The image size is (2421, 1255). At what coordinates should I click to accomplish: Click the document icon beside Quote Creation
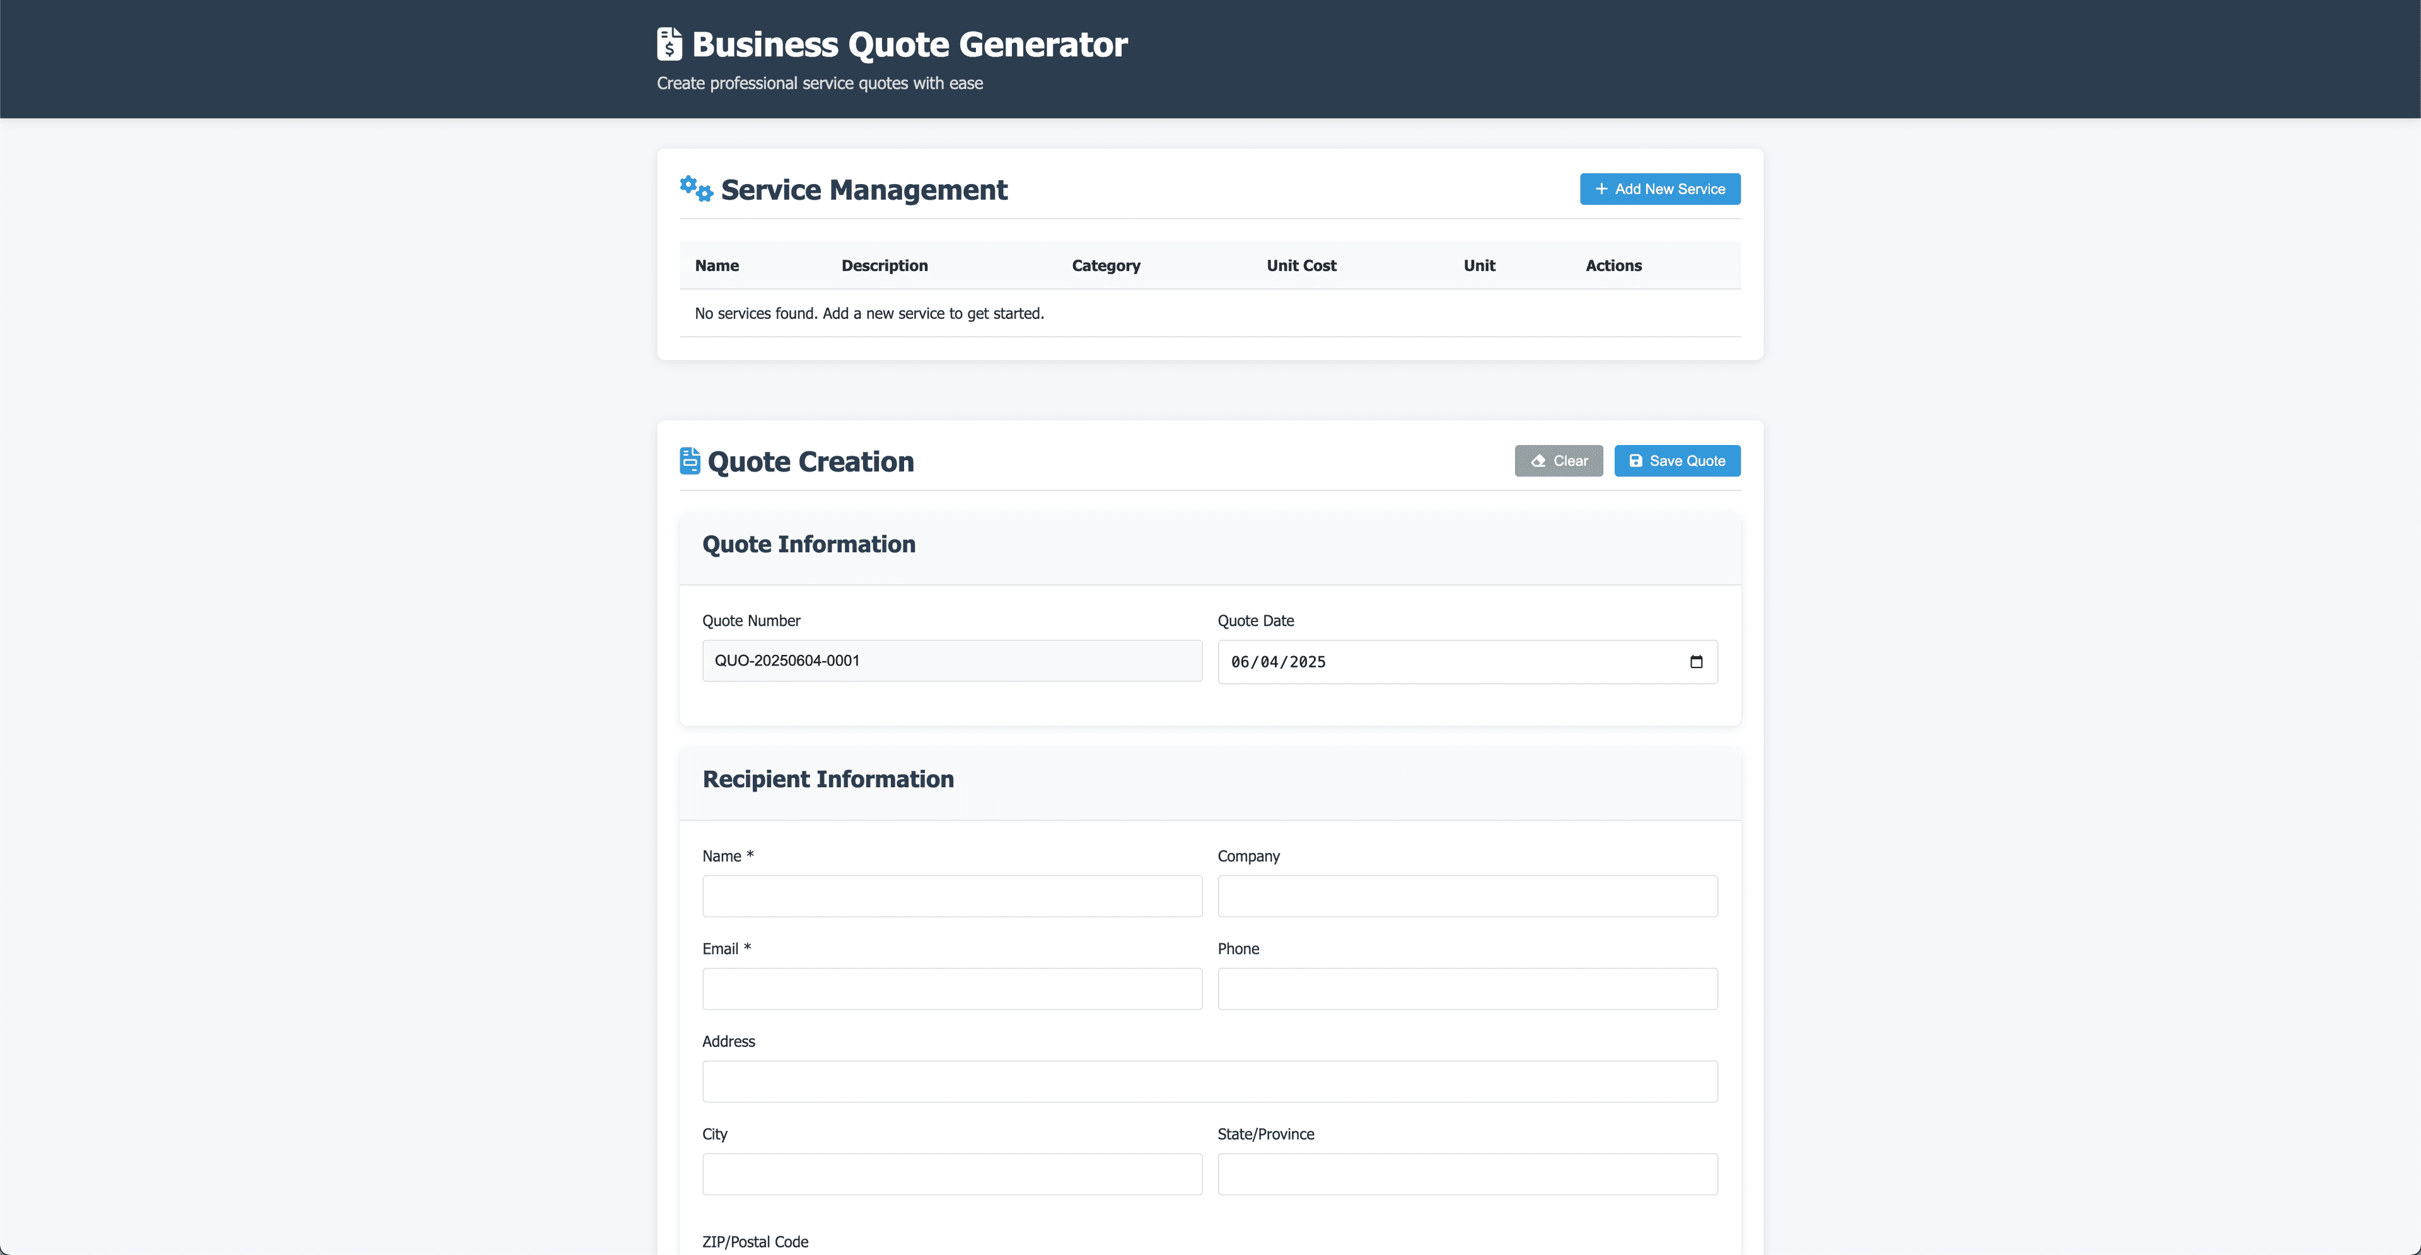point(690,461)
